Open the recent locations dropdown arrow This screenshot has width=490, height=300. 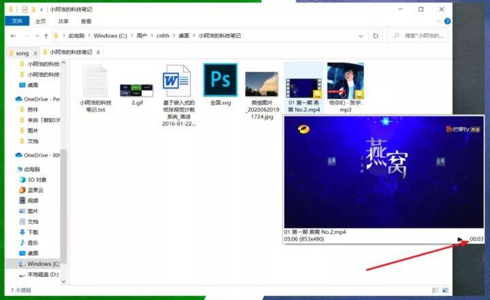37,36
